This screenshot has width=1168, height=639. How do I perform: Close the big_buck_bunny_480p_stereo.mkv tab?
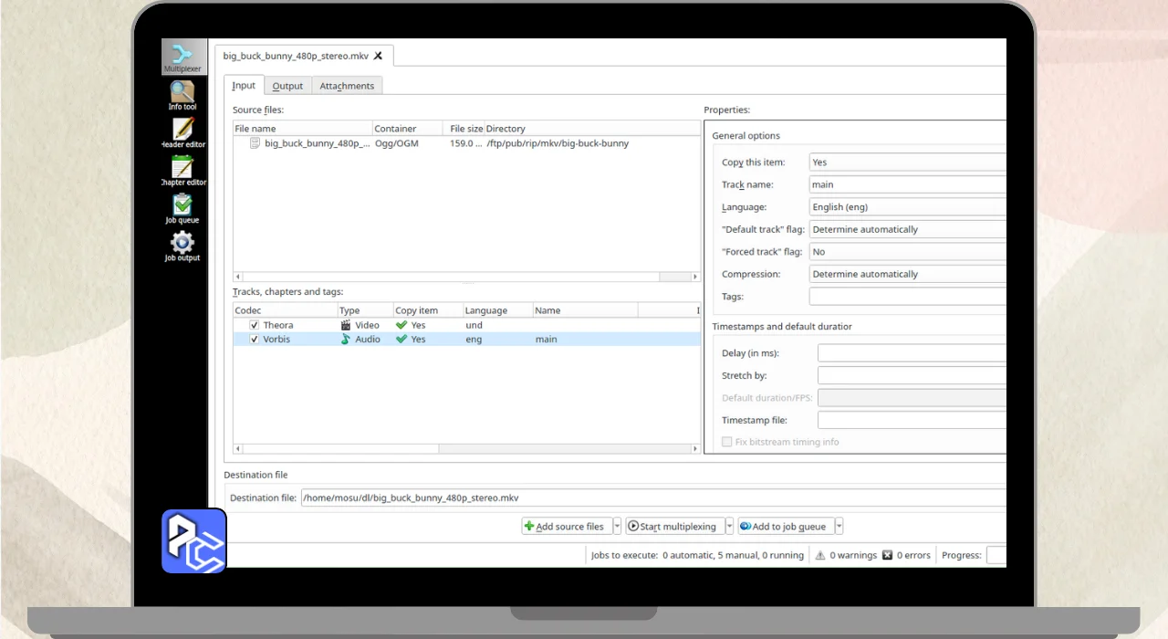tap(379, 56)
